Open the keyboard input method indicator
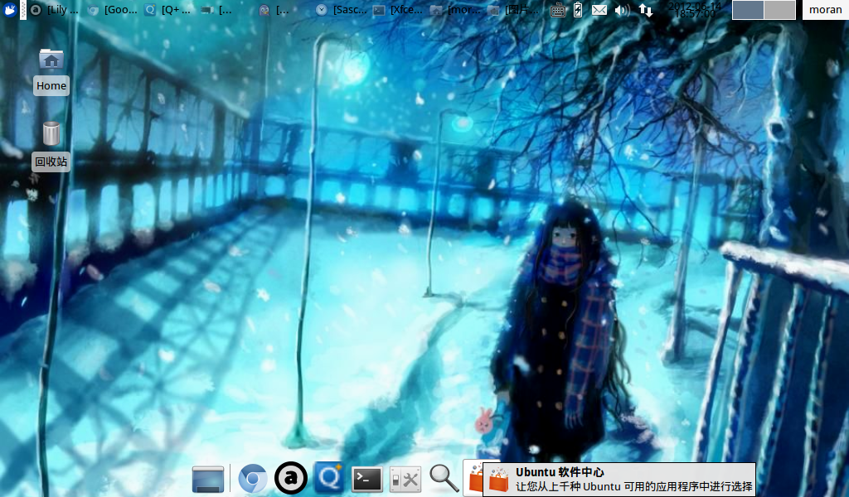 (558, 10)
